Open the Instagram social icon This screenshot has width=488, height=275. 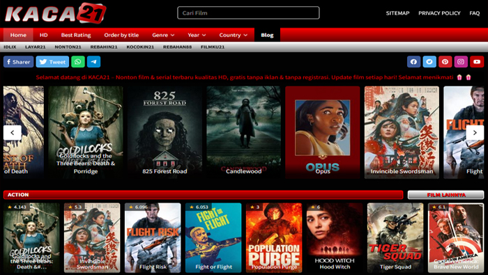coord(461,62)
